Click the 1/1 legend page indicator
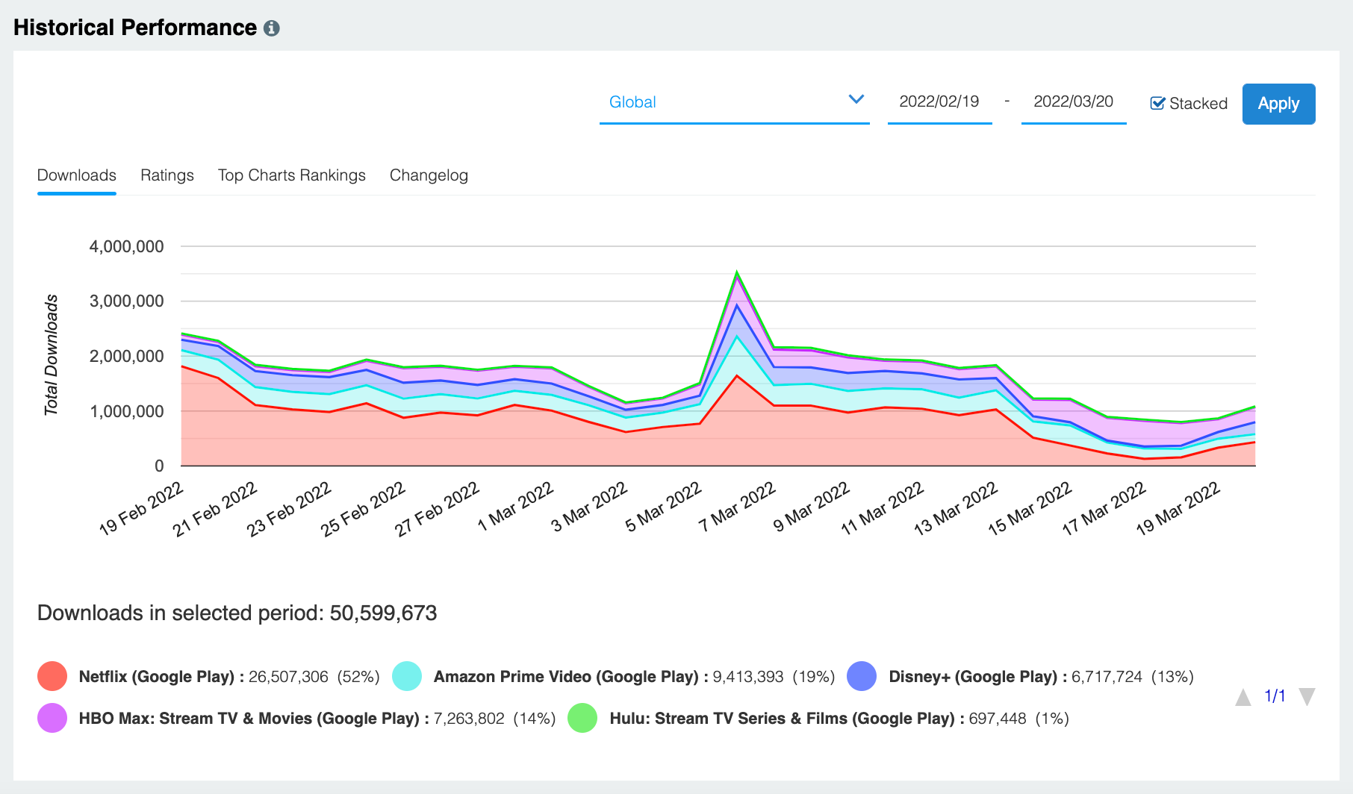This screenshot has height=794, width=1353. [x=1275, y=696]
